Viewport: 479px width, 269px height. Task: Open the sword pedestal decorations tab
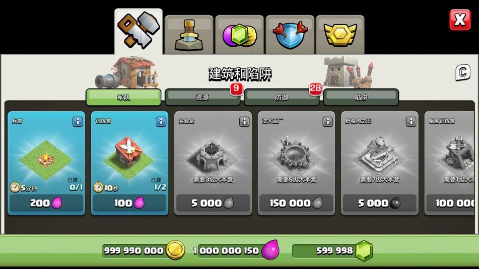coord(189,35)
